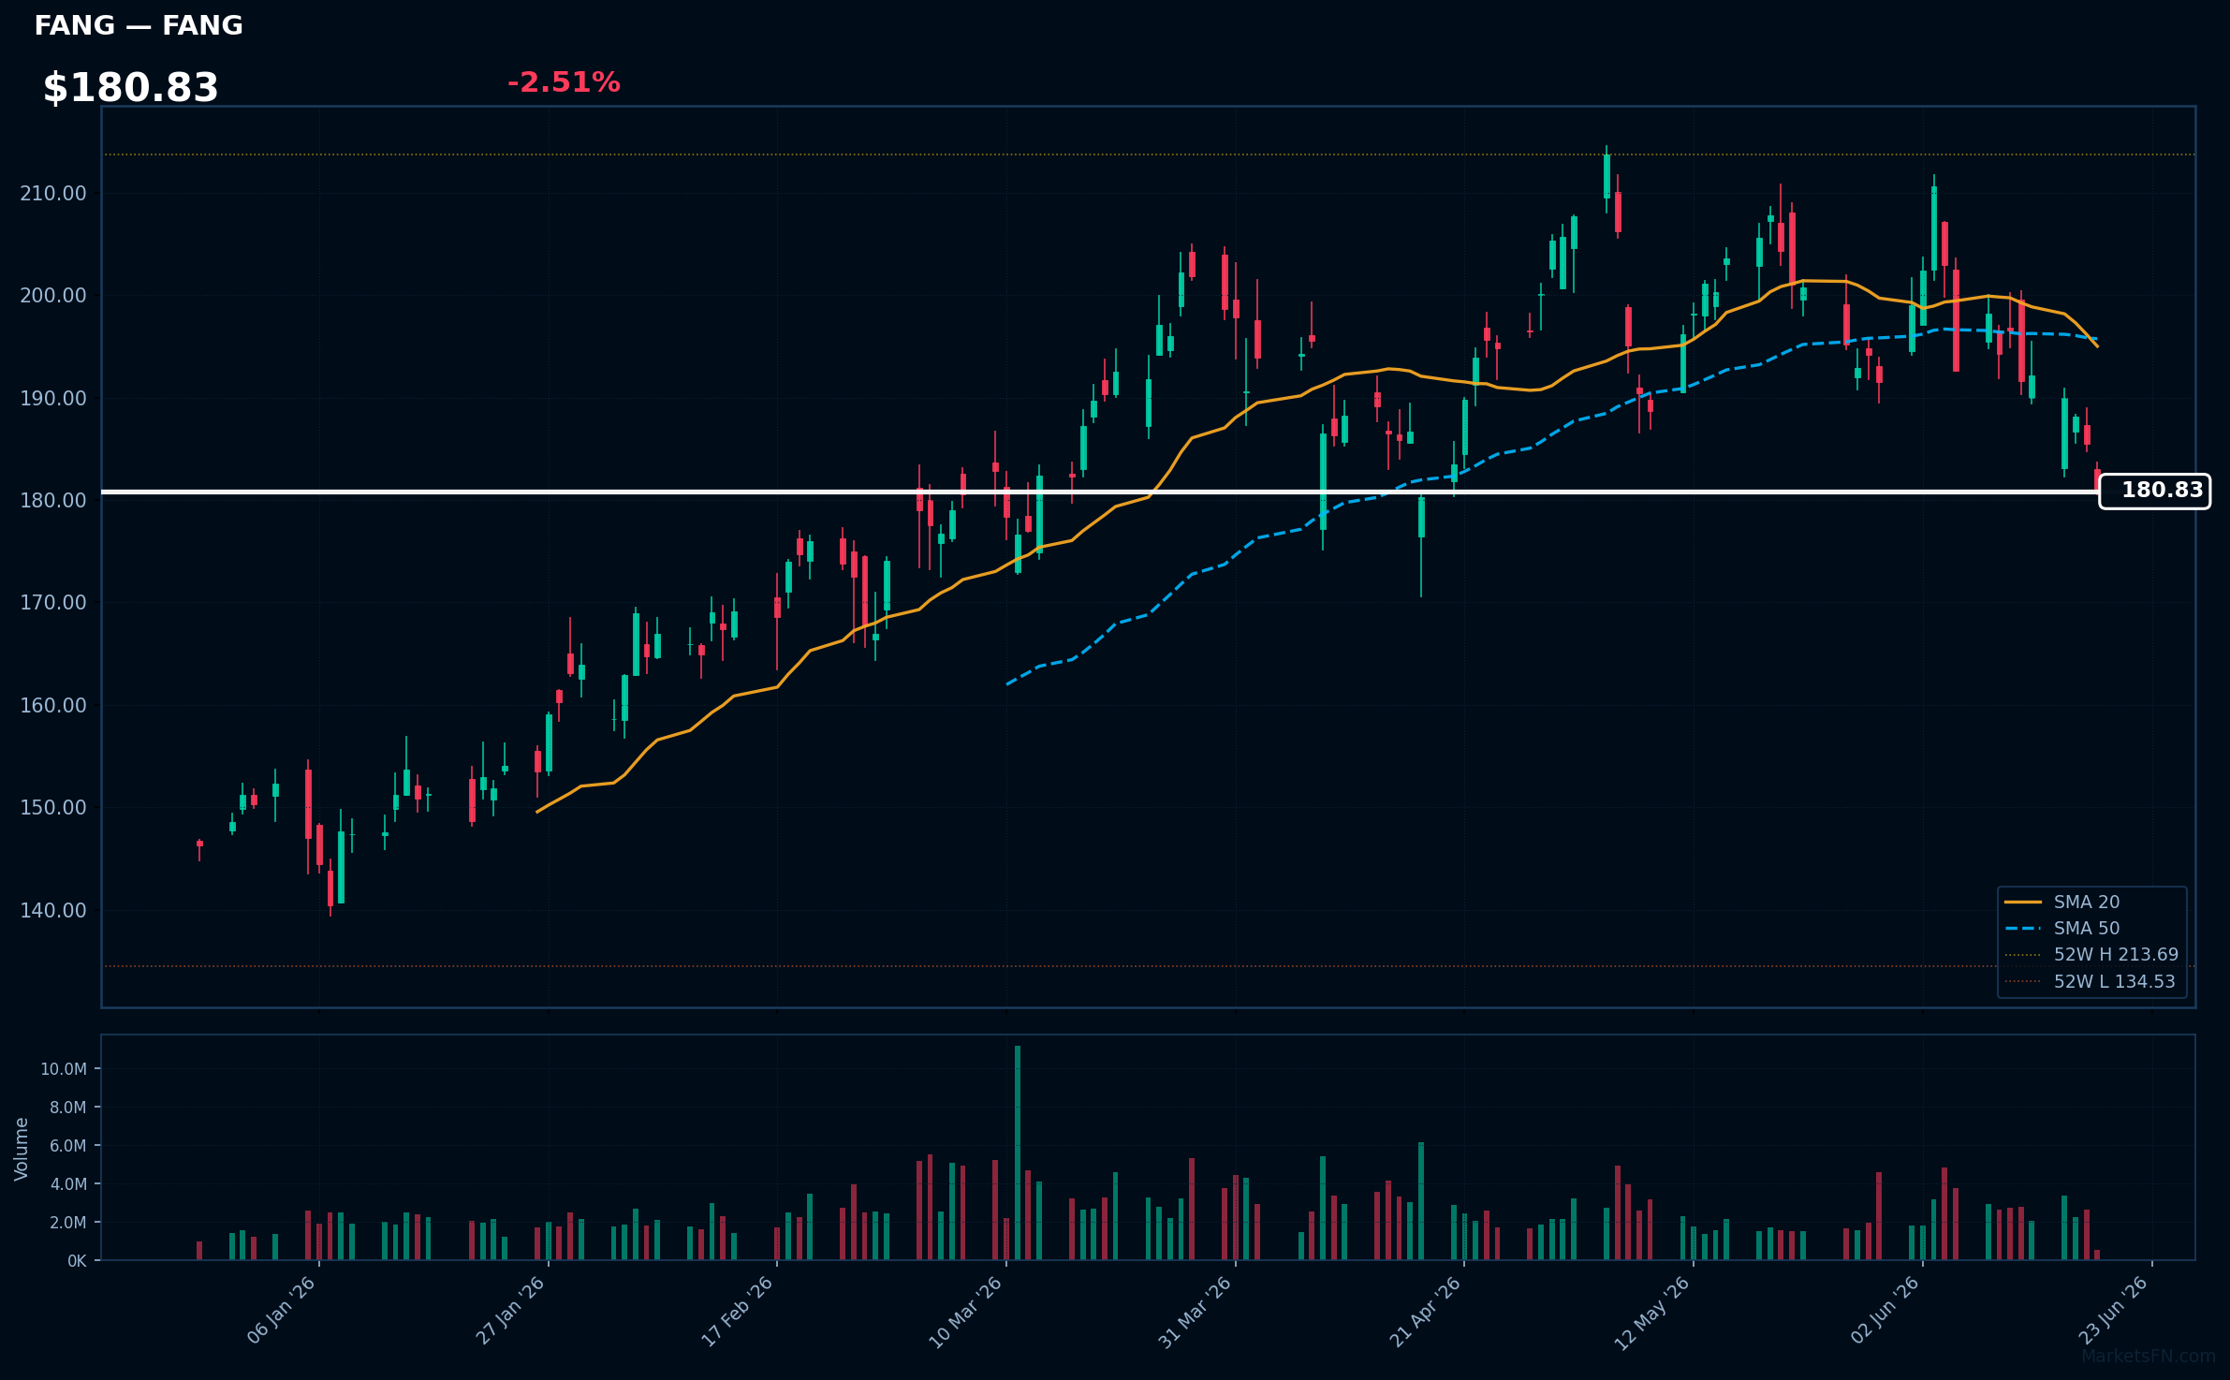Image resolution: width=2230 pixels, height=1380 pixels.
Task: Click the 200.00 price axis label
Action: coord(53,296)
